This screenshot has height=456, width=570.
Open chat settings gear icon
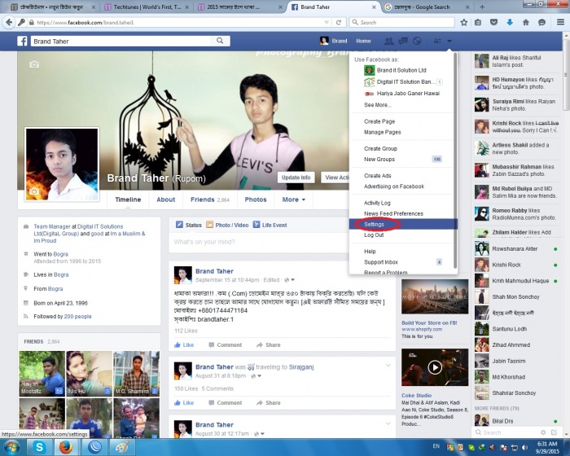[543, 432]
